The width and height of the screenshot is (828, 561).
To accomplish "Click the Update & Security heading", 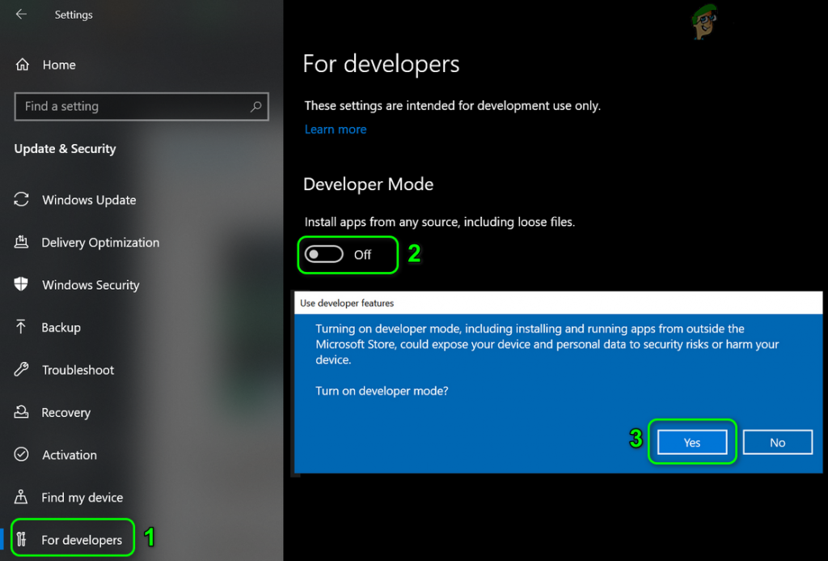I will (x=65, y=149).
